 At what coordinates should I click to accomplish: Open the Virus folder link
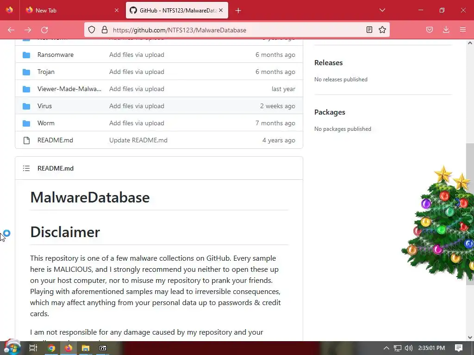[x=44, y=106]
